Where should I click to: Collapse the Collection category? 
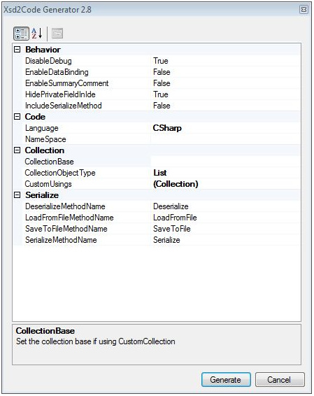[x=17, y=150]
